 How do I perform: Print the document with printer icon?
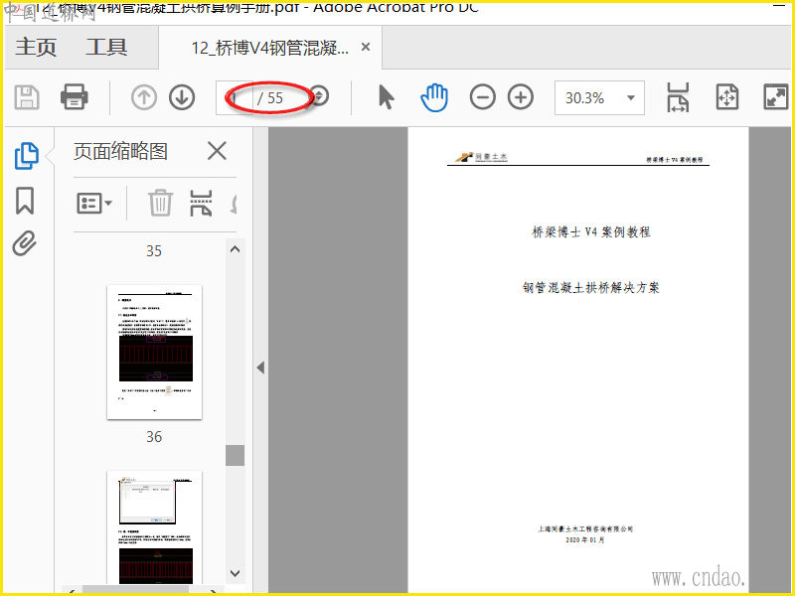74,97
